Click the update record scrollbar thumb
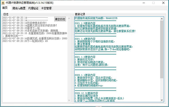169x107 pixels. [162, 49]
